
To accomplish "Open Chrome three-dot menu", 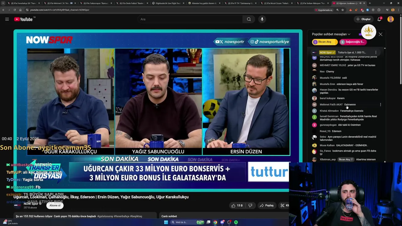I will [398, 10].
